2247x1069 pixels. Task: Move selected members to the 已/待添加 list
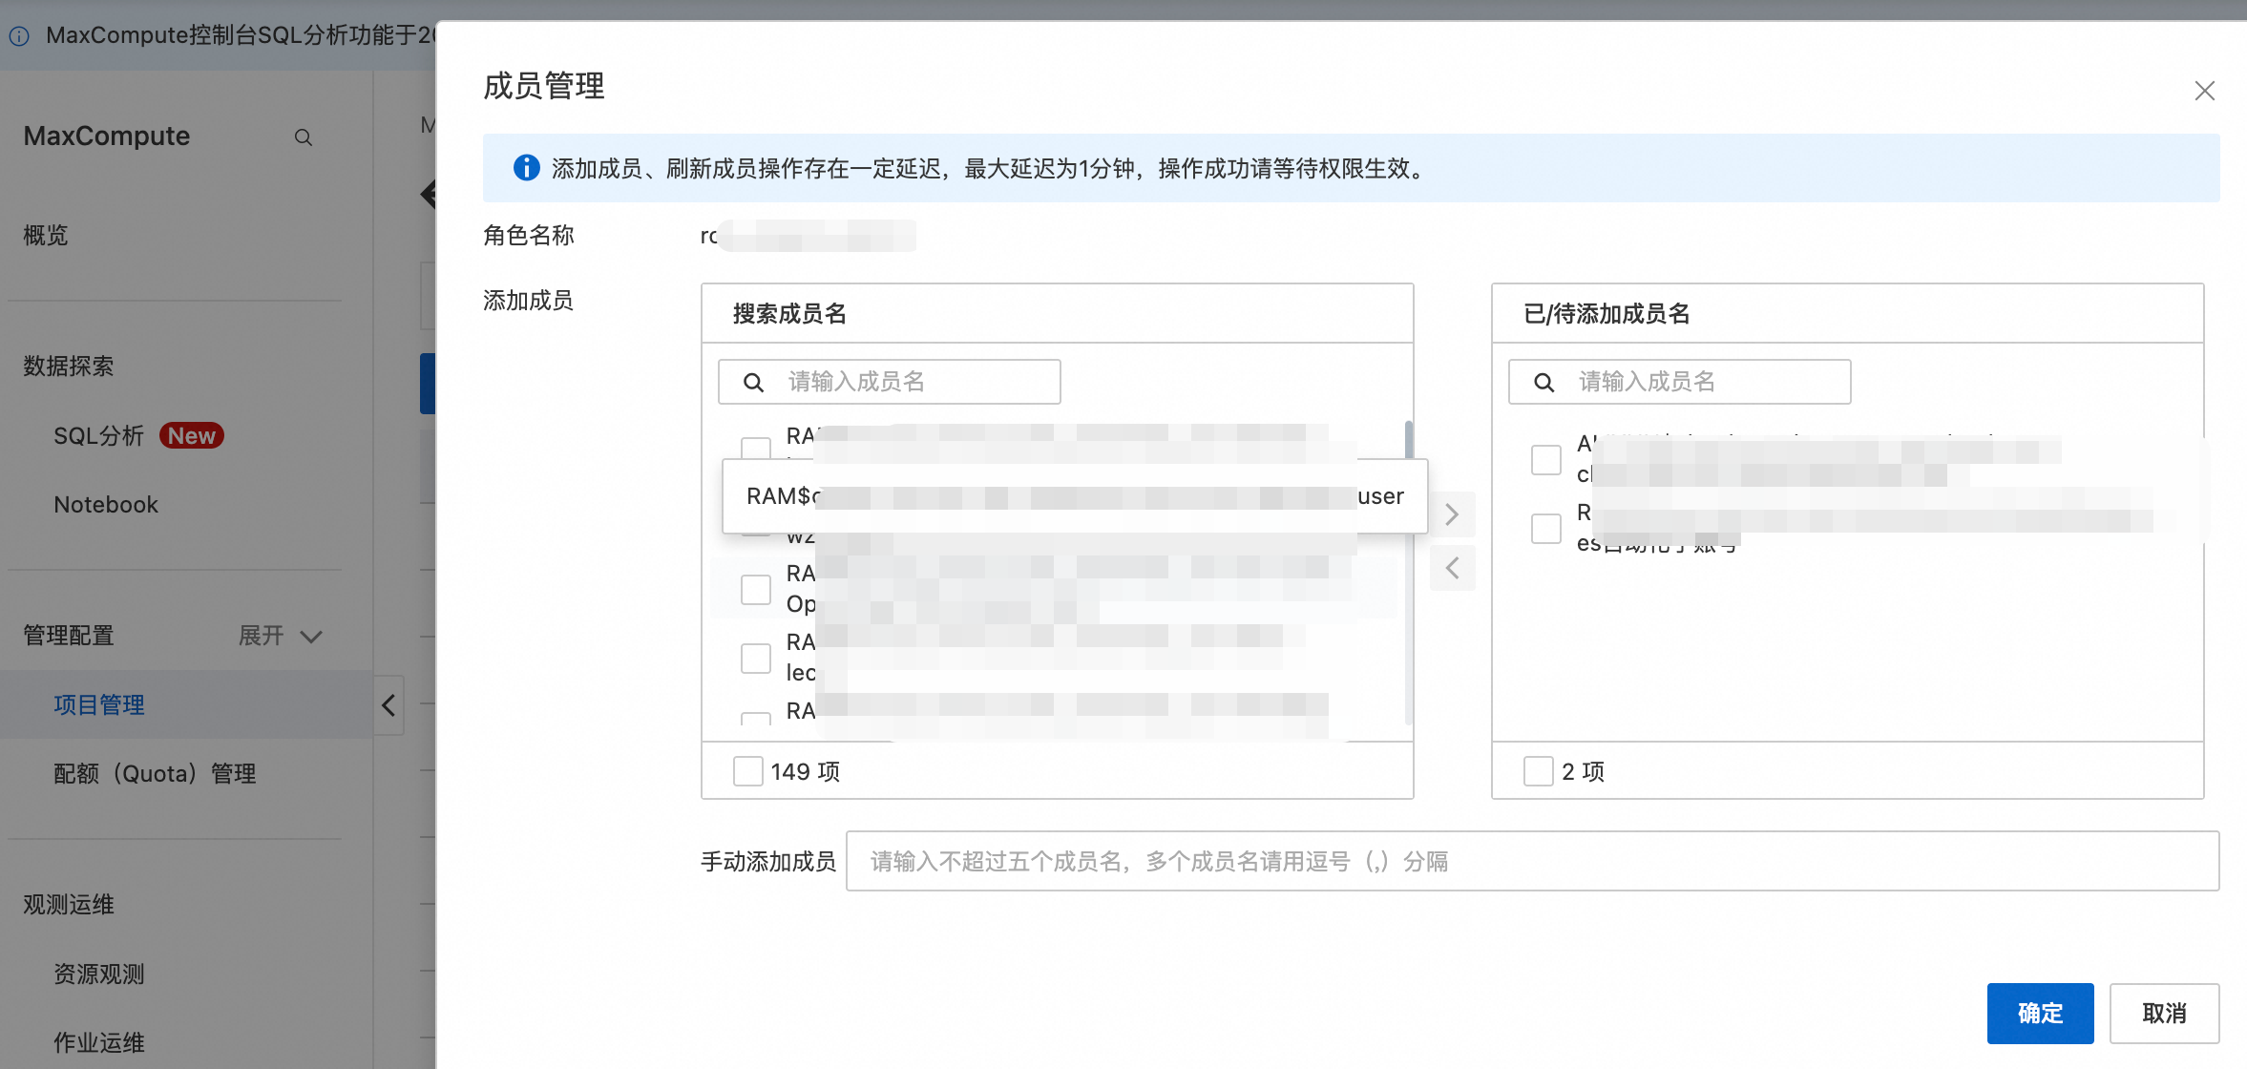pos(1452,514)
